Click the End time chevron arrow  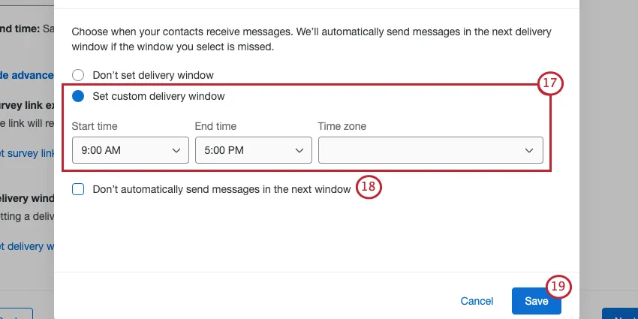[300, 150]
